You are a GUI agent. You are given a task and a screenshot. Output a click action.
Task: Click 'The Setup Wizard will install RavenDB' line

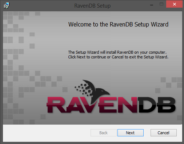tap(117, 52)
